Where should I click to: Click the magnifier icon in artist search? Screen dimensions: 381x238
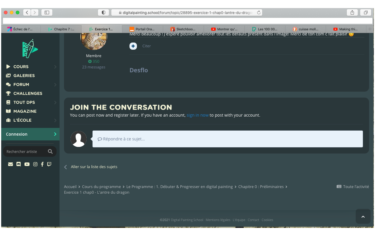tap(50, 151)
